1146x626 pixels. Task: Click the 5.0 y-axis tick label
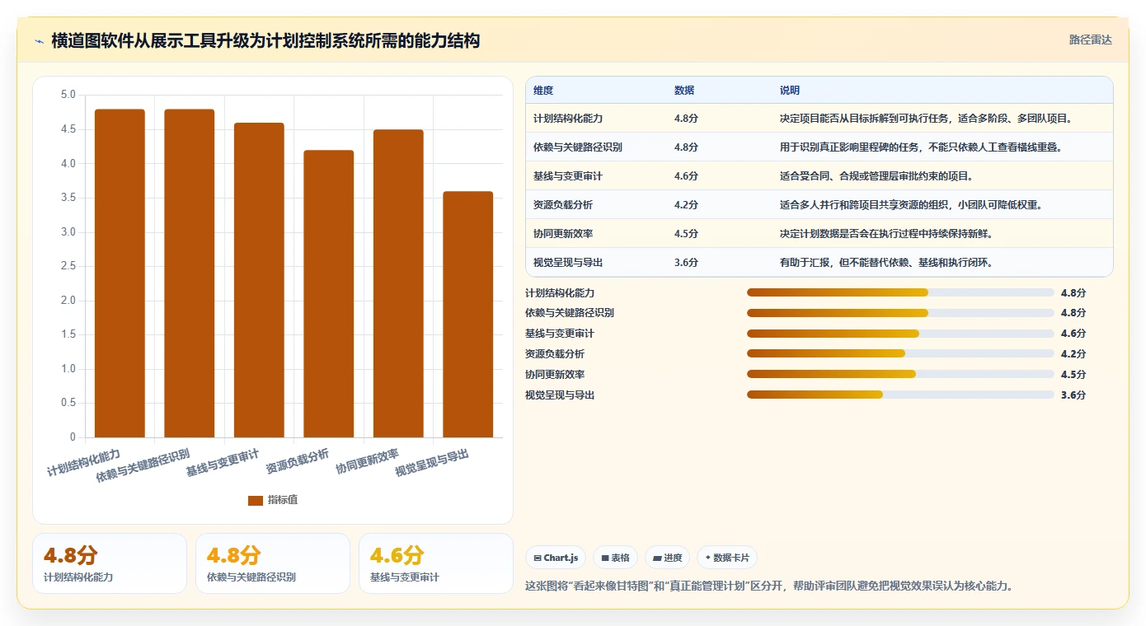click(x=68, y=96)
